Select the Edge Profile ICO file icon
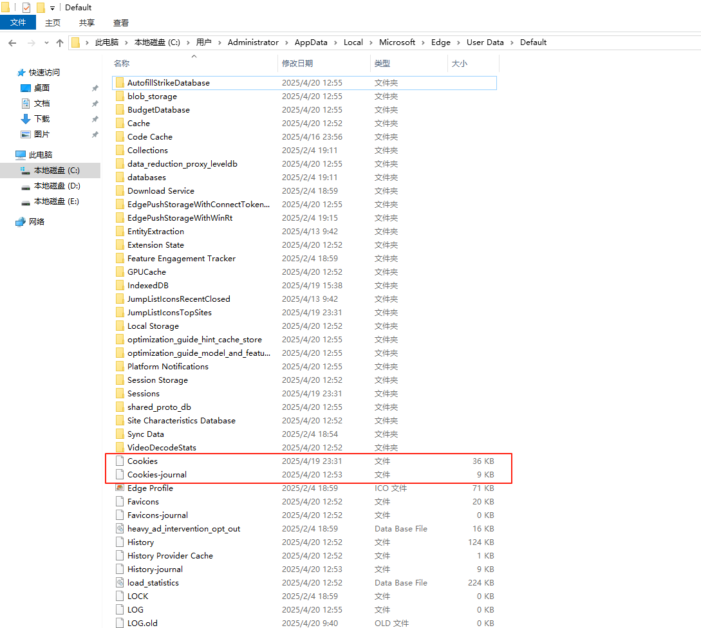 point(119,488)
